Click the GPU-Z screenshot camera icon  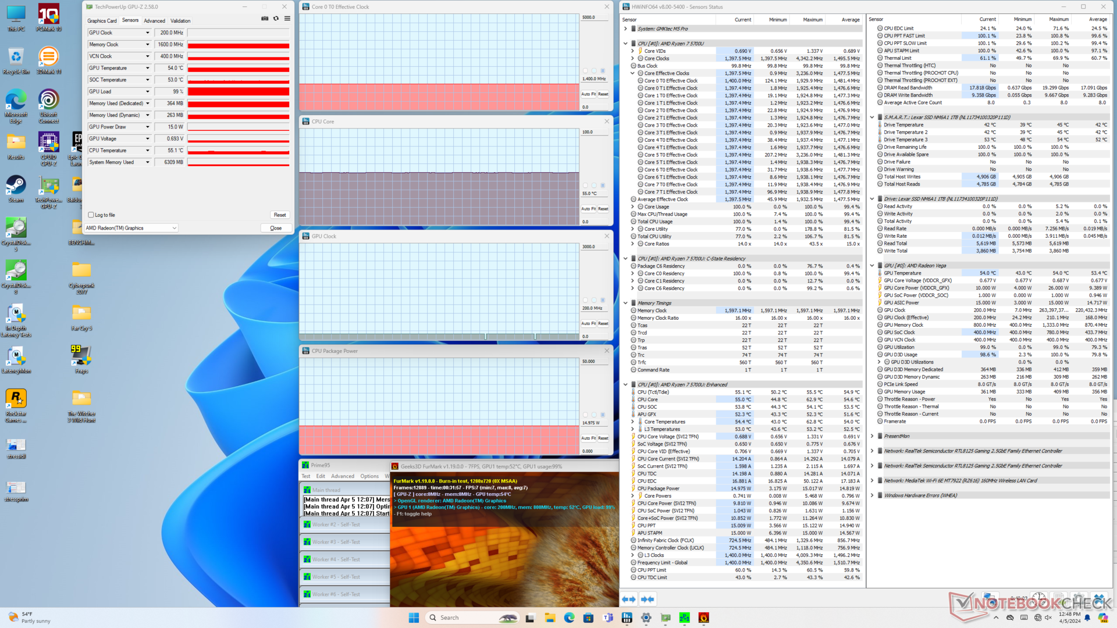point(265,19)
